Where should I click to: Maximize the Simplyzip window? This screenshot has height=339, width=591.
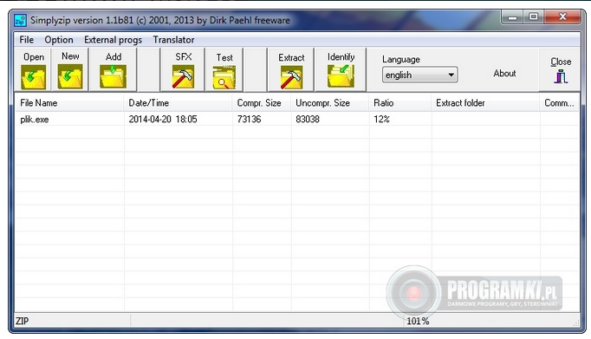[x=533, y=17]
